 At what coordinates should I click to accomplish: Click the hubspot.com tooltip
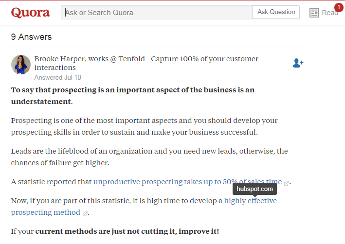coord(254,189)
